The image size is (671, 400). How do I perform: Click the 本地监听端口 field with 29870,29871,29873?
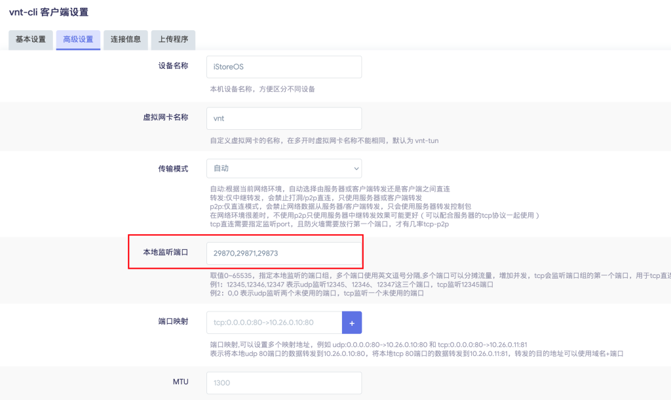pyautogui.click(x=284, y=253)
